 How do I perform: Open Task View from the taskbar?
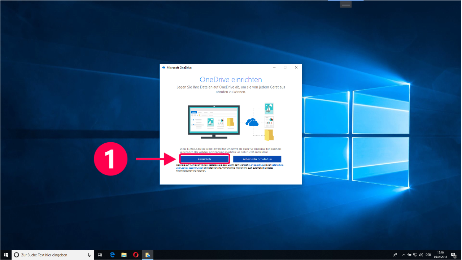100,255
